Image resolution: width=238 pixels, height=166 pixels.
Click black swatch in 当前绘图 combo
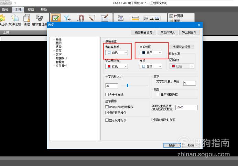(143, 53)
